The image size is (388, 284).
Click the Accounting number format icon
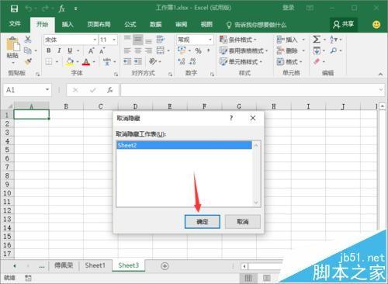click(x=182, y=50)
